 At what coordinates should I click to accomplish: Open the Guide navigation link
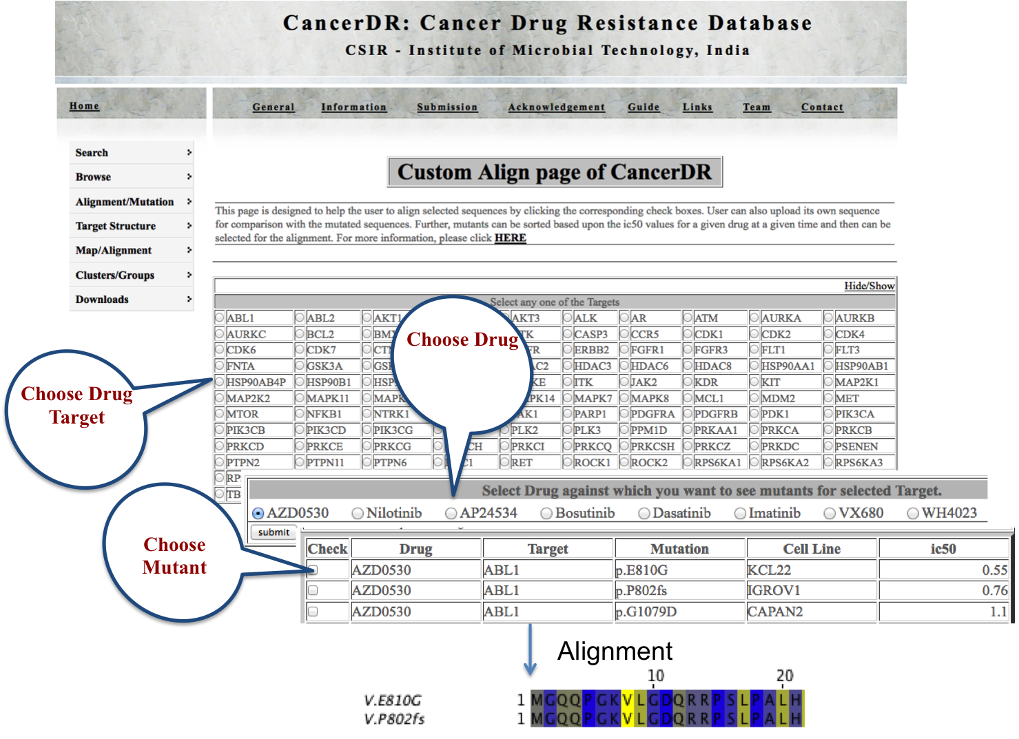(644, 107)
